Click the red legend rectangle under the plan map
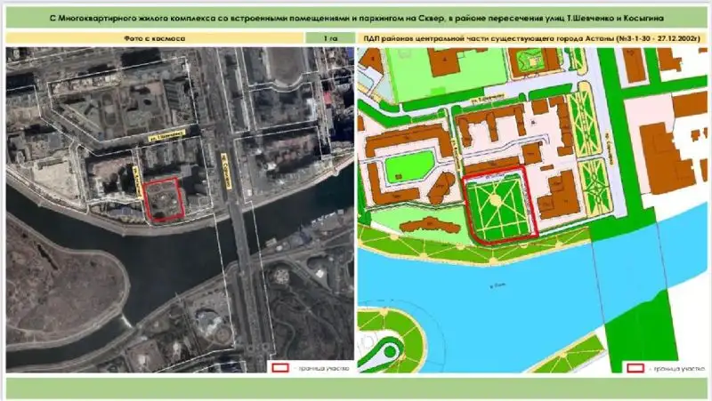Viewport: 712px width, 401px height. tap(635, 366)
